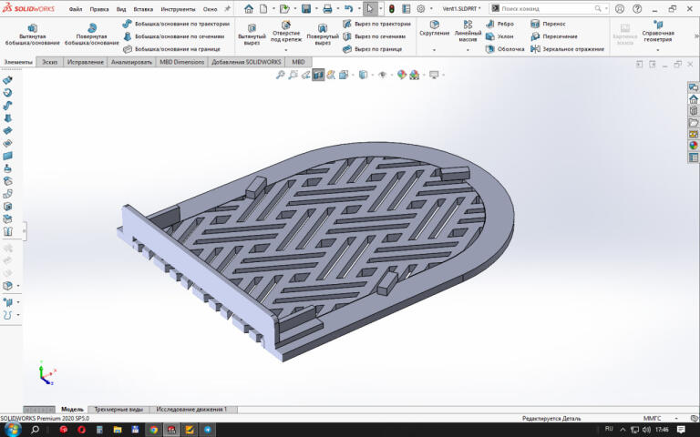Click the Apply Scene icon in view toolbar

415,75
